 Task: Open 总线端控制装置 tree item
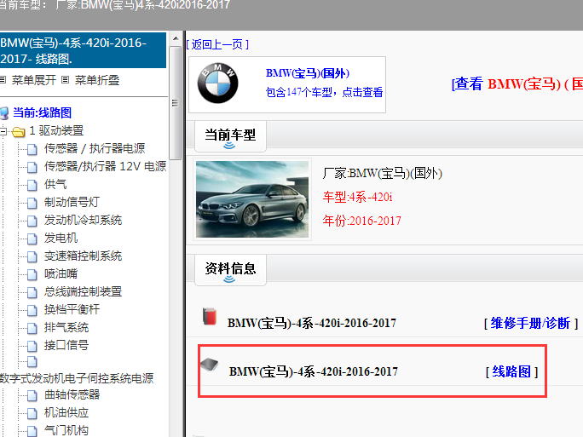coord(83,291)
